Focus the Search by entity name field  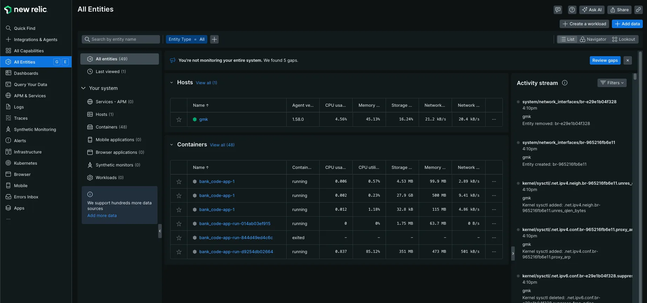(x=121, y=39)
